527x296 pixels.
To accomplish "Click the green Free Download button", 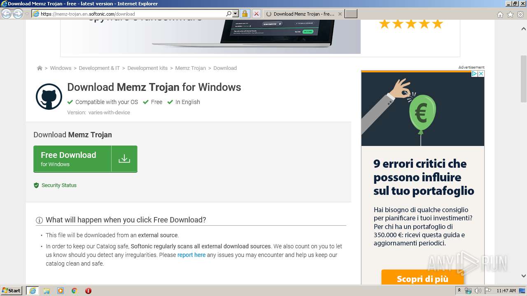I will (85, 159).
